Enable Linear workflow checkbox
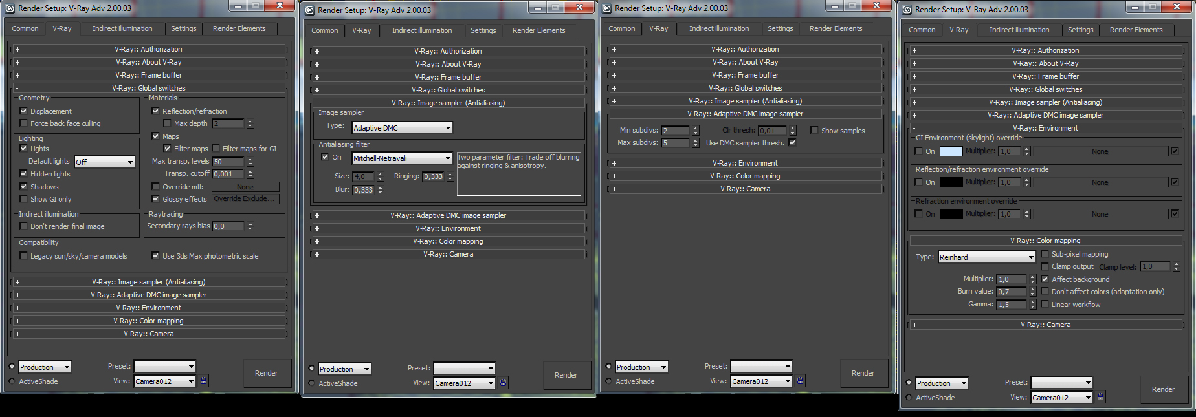 pyautogui.click(x=1045, y=305)
